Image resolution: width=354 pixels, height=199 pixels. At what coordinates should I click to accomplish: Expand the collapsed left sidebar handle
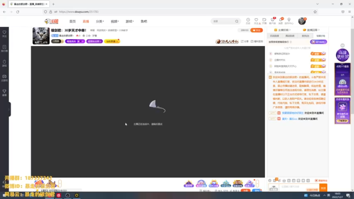coord(9,109)
